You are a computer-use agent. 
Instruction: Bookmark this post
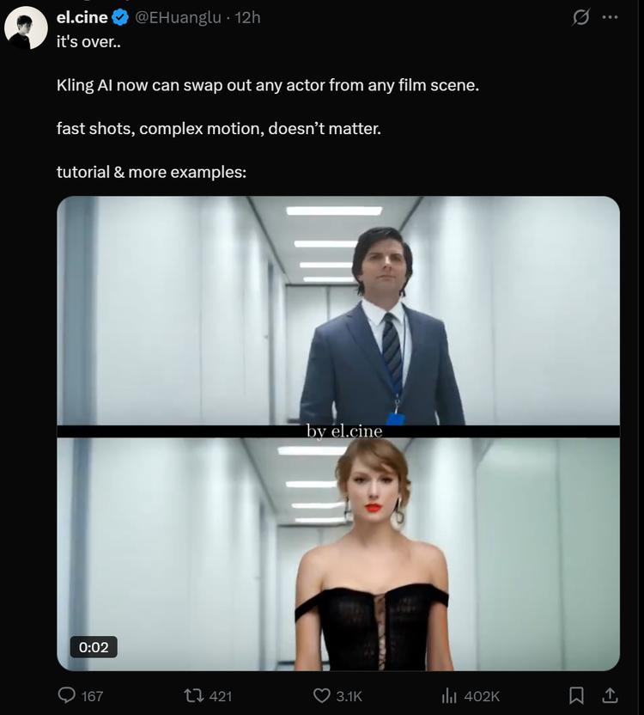[576, 695]
